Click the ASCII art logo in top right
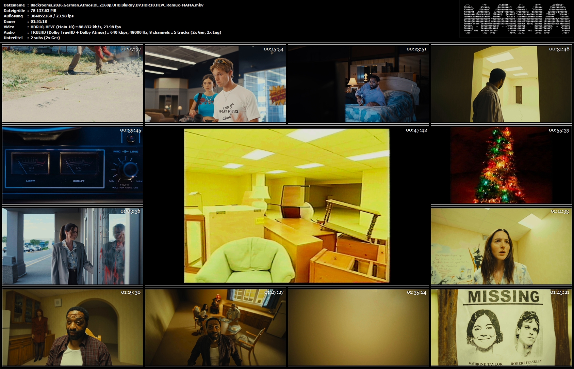 (x=516, y=18)
